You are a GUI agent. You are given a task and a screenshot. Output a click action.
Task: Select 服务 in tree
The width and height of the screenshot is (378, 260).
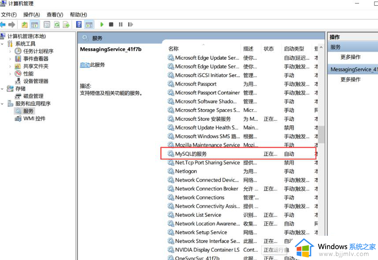(x=28, y=111)
